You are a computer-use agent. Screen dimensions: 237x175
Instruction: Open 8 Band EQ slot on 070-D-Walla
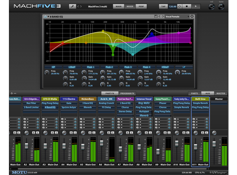[x=50, y=107]
